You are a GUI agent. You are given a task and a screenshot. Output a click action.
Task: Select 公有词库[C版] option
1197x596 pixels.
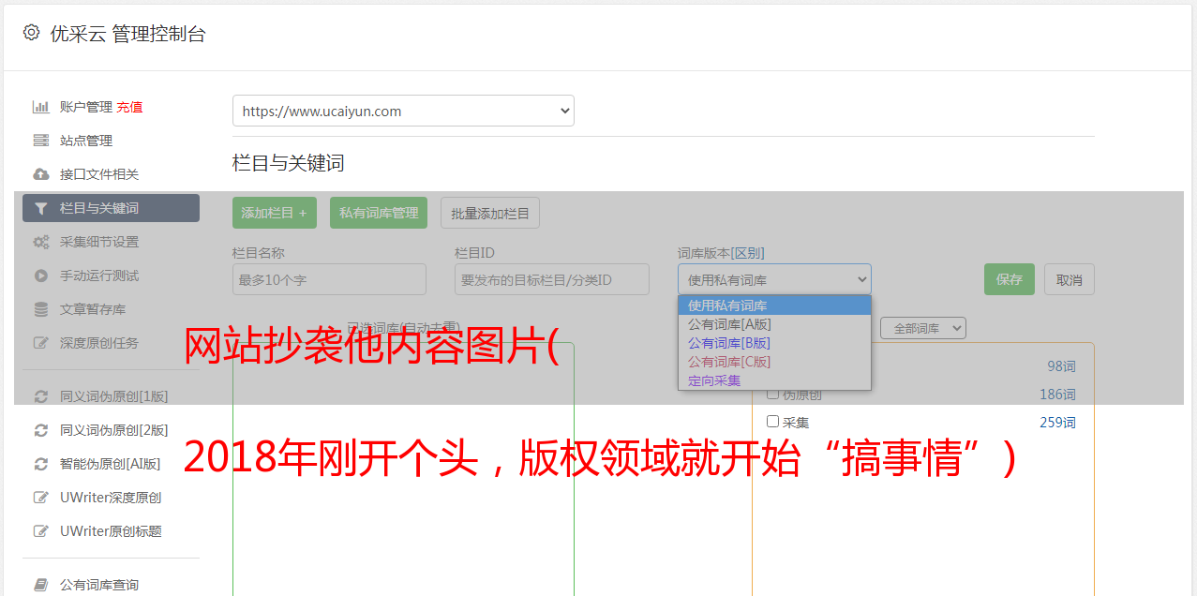(x=774, y=362)
